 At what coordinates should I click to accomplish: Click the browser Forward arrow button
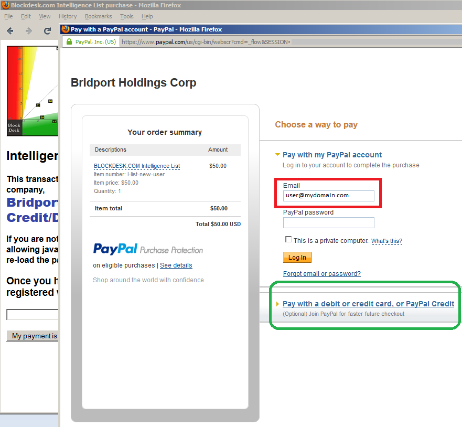tap(29, 31)
